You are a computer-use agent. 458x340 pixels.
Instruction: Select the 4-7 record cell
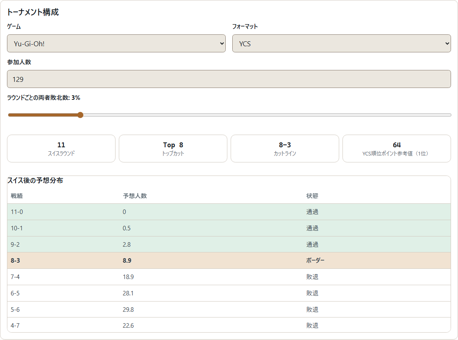point(15,325)
